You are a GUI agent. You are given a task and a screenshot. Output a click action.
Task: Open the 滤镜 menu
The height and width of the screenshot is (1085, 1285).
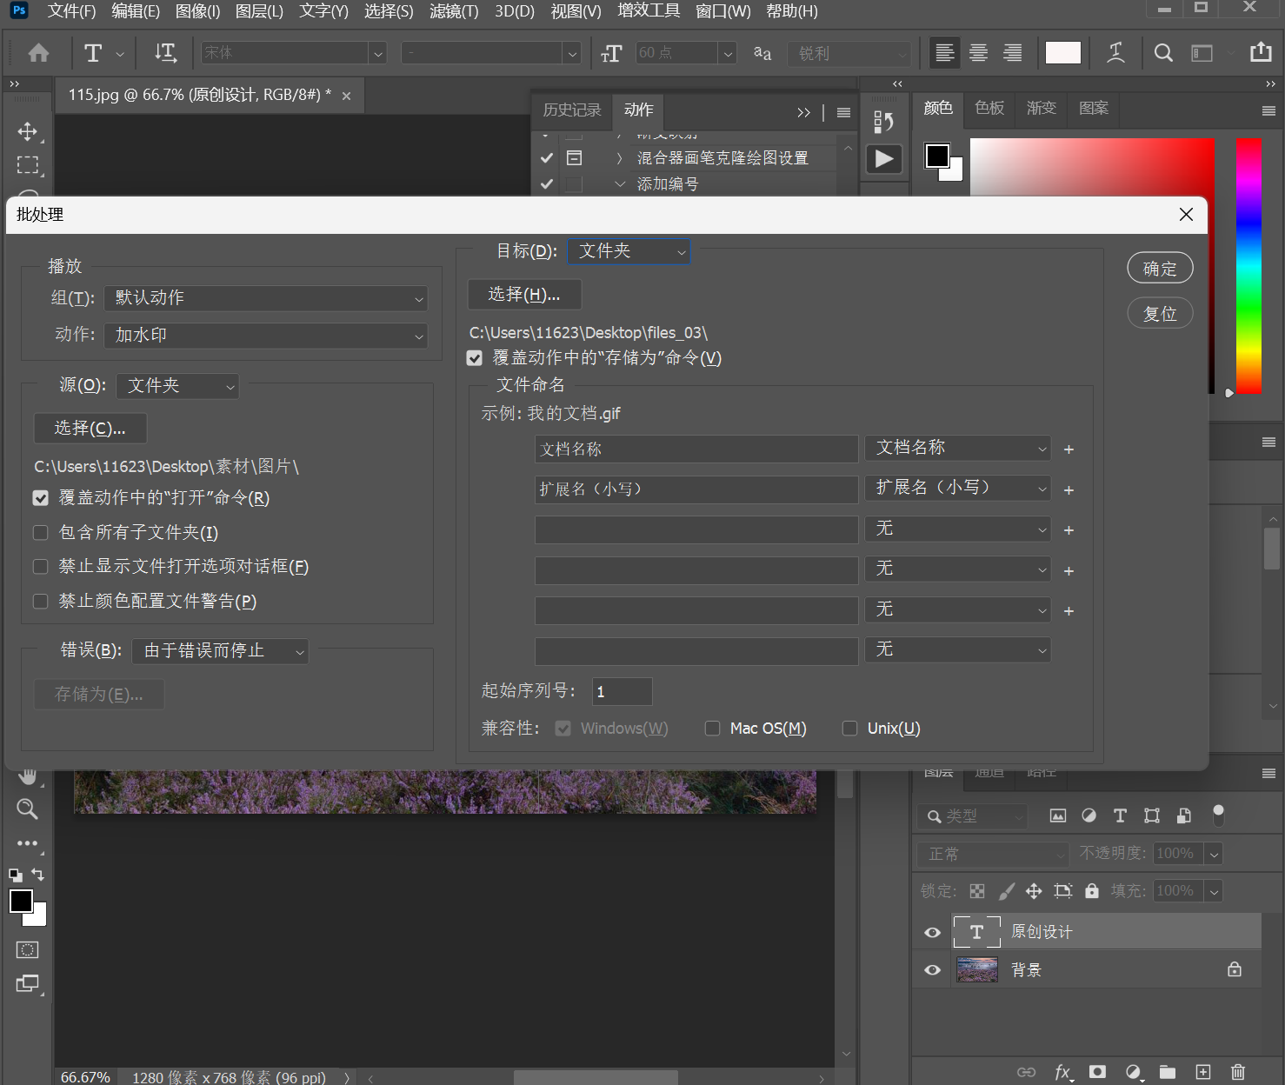(x=454, y=11)
